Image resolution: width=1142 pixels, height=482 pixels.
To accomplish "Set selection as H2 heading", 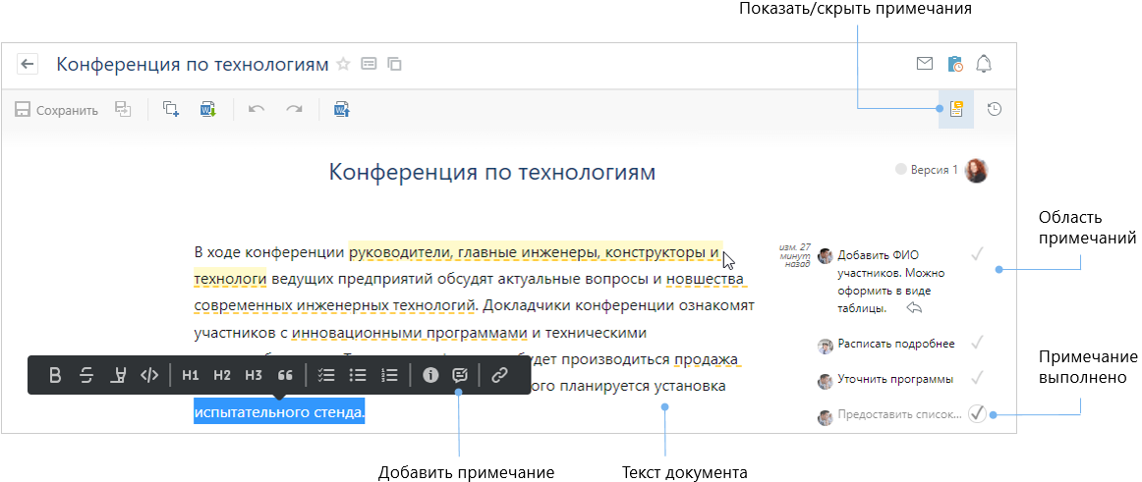I will point(222,375).
